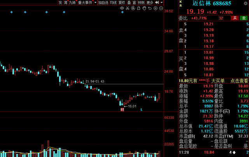The height and width of the screenshot is (157, 249).
Task: Select the buy level 3 price 18.98
Action: pyautogui.click(x=209, y=64)
